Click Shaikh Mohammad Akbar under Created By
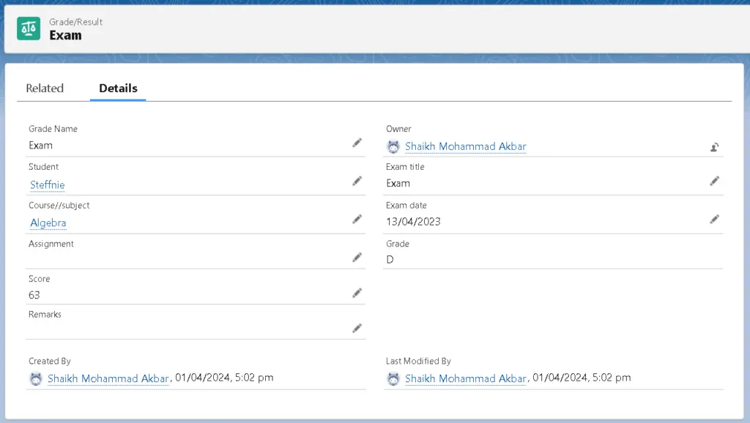Image resolution: width=750 pixels, height=423 pixels. point(108,378)
